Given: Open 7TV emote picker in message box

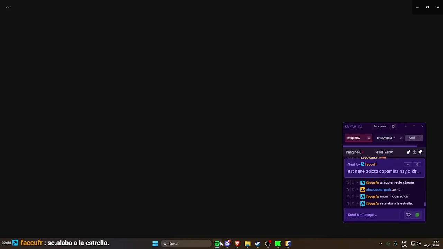Looking at the screenshot, I should click(x=408, y=215).
